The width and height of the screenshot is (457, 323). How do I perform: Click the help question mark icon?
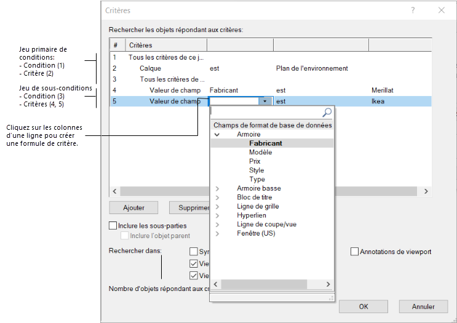(413, 10)
